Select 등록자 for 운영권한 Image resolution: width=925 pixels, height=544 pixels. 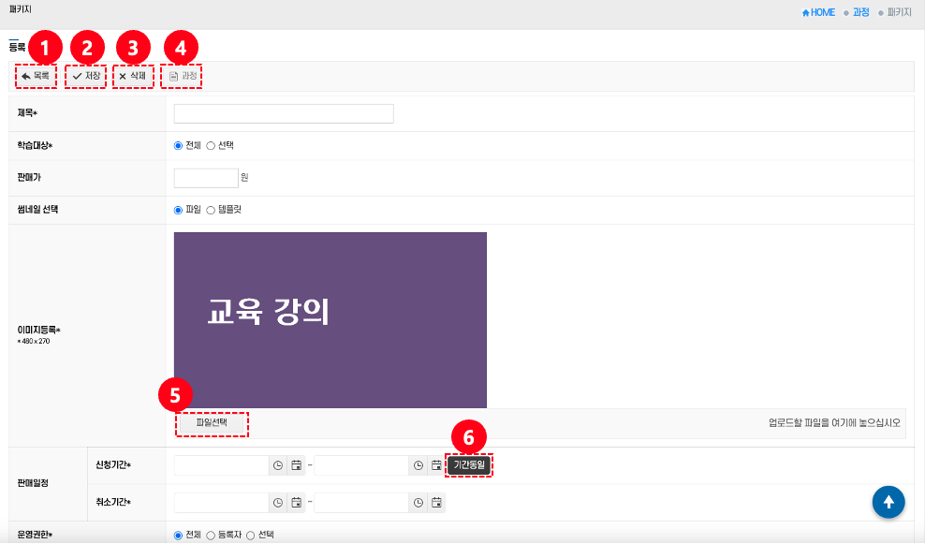pos(211,536)
